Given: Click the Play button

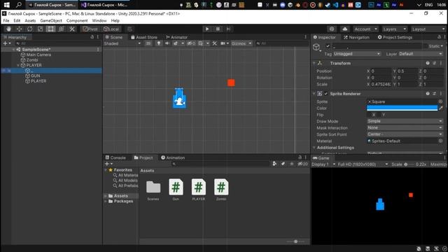Looking at the screenshot, I should pyautogui.click(x=207, y=29).
